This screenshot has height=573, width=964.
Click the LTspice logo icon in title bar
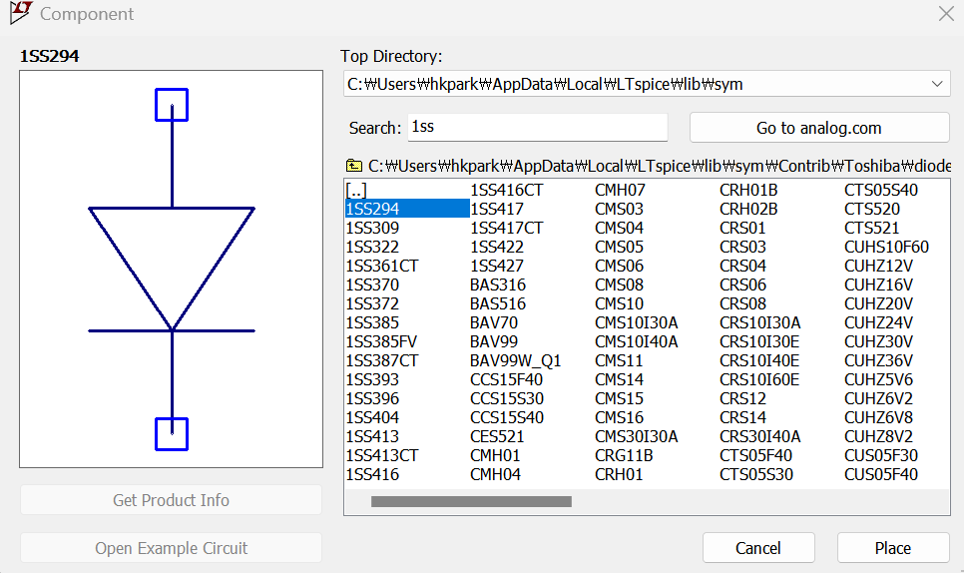(x=21, y=13)
